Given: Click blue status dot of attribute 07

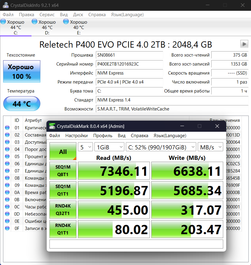Looking at the screenshot, I should click(x=7, y=171).
